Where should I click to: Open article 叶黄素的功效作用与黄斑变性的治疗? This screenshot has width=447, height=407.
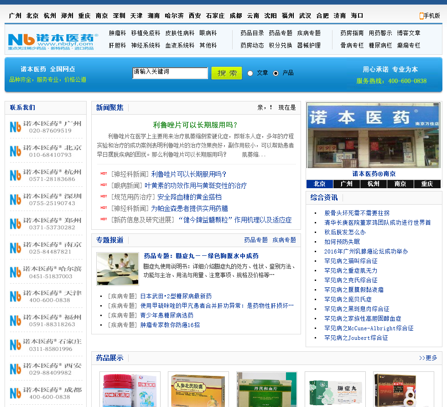pos(196,186)
